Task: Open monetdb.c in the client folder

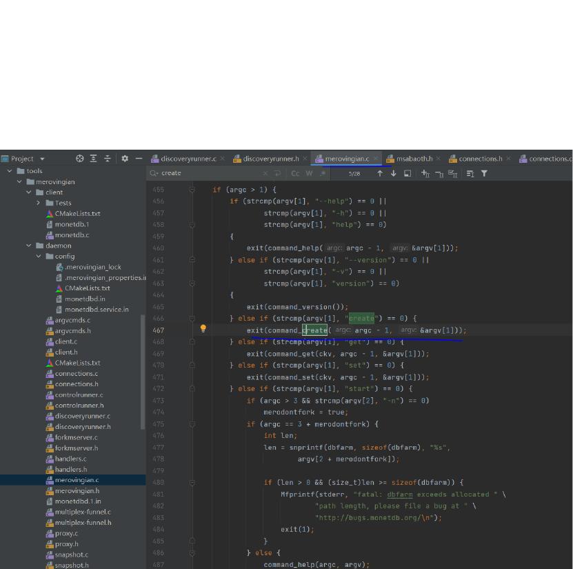Action: point(72,235)
